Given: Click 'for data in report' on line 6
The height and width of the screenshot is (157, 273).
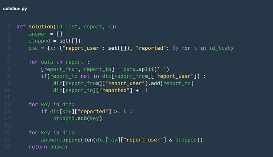Looking at the screenshot, I should pyautogui.click(x=56, y=62).
